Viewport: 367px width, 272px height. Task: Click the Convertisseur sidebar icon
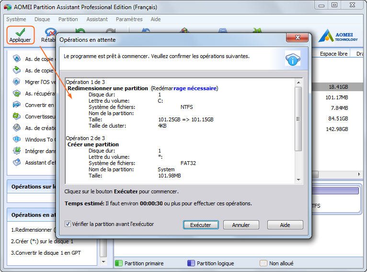pyautogui.click(x=17, y=116)
